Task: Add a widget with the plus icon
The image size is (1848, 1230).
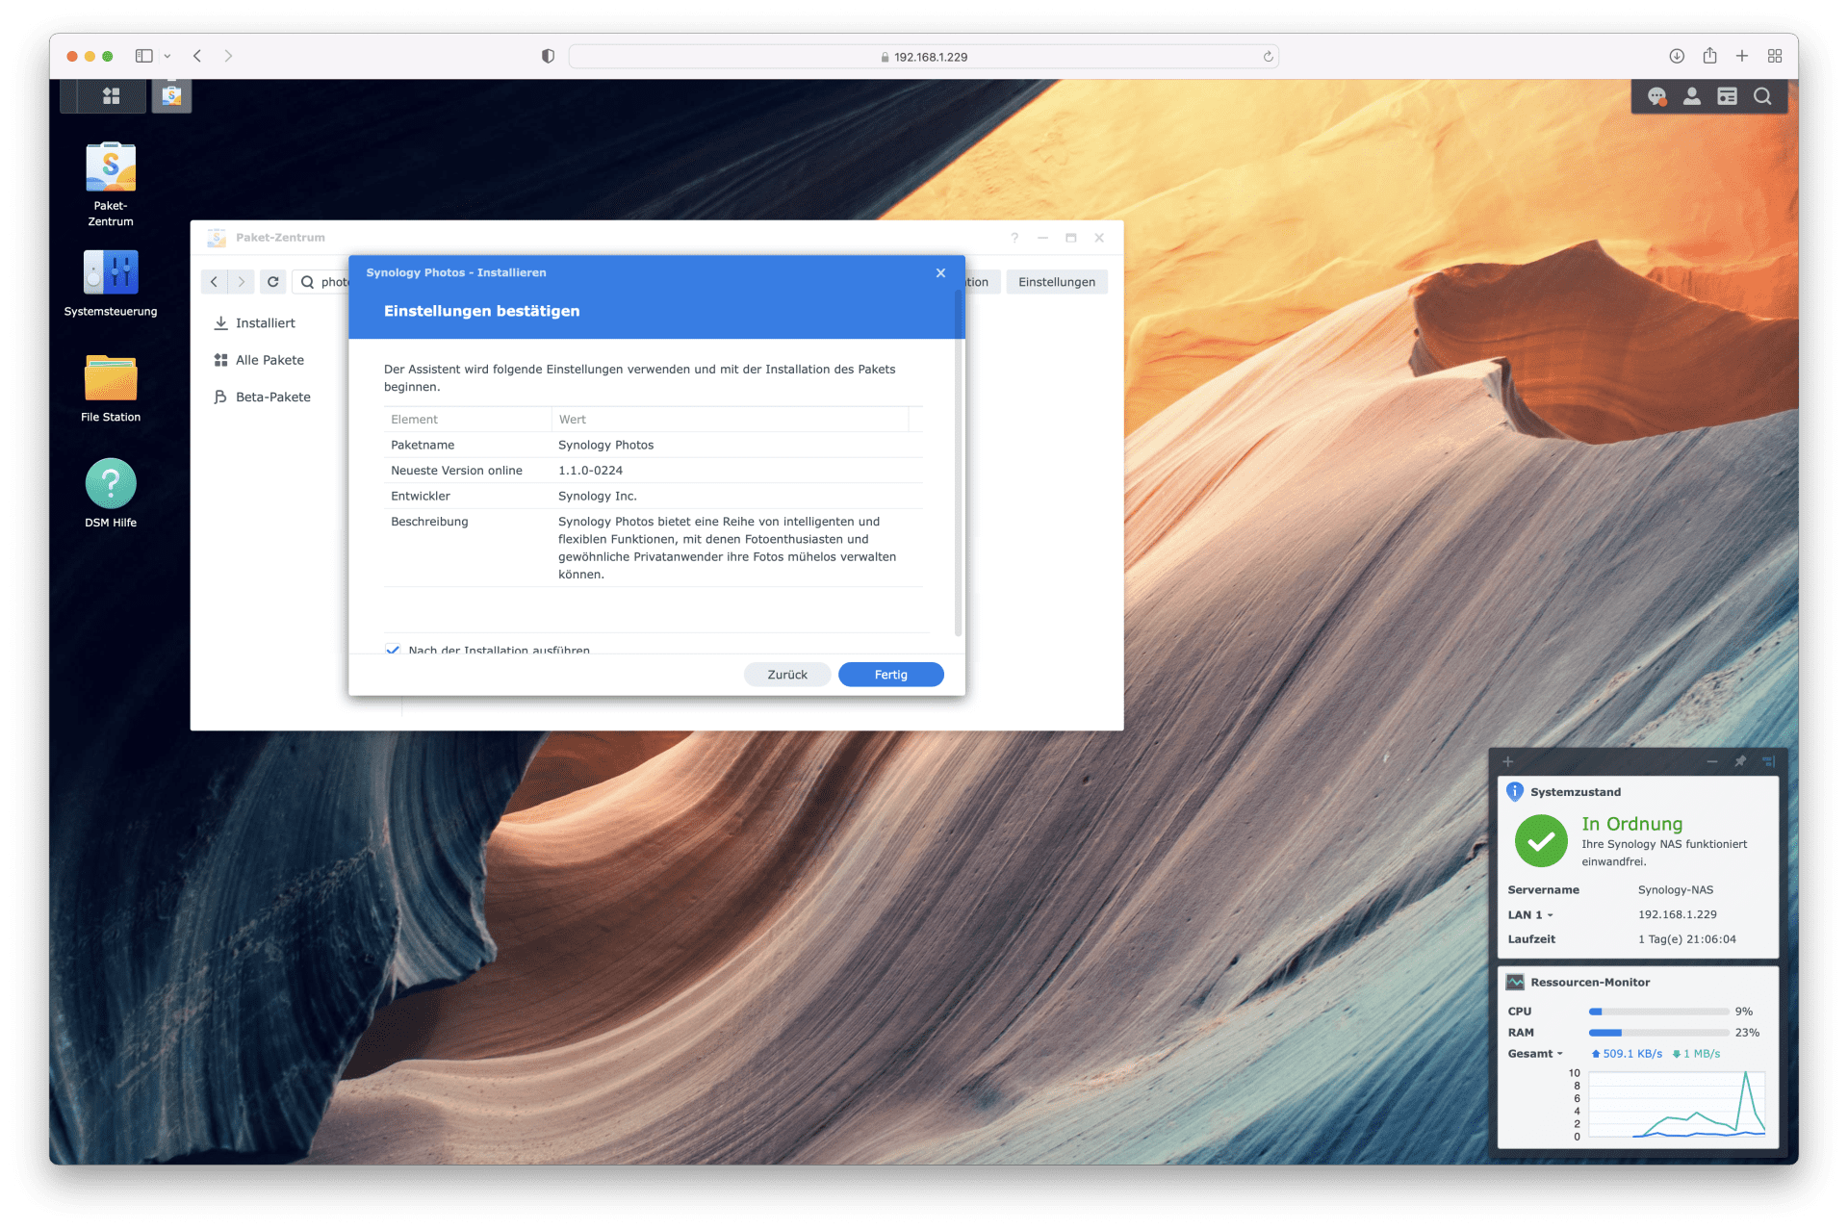Action: coord(1508,761)
